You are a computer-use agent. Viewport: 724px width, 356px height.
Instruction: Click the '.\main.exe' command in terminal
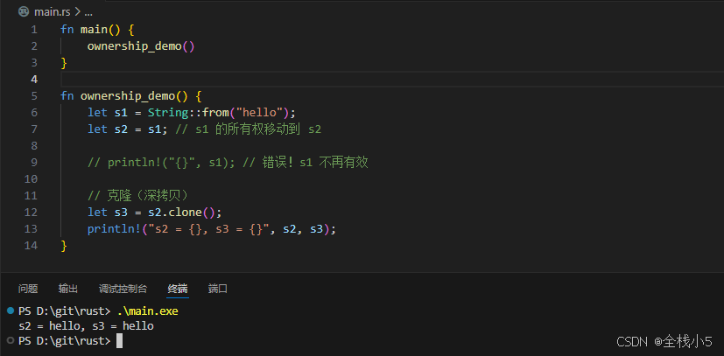coord(148,311)
